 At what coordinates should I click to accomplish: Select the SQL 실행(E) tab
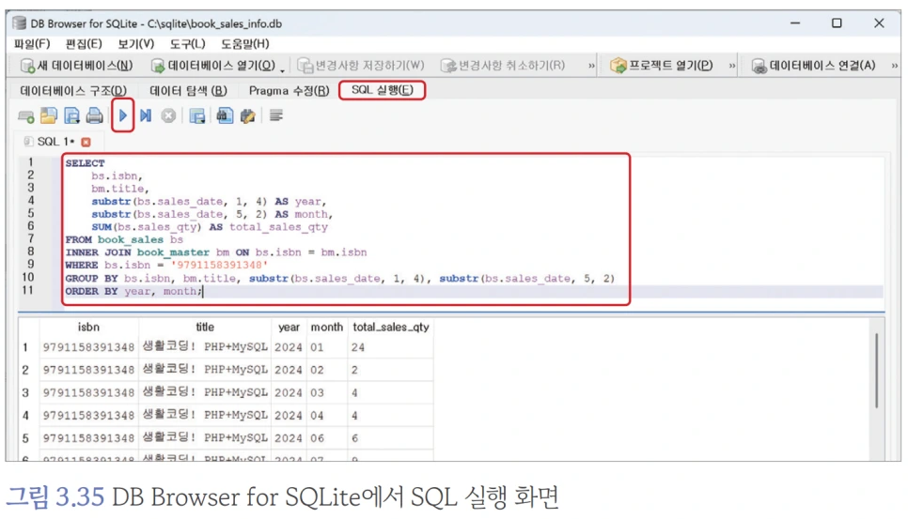383,90
